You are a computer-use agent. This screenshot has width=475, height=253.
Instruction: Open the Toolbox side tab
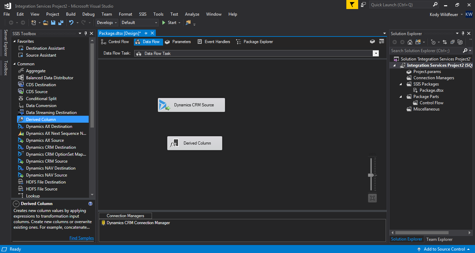(x=6, y=68)
